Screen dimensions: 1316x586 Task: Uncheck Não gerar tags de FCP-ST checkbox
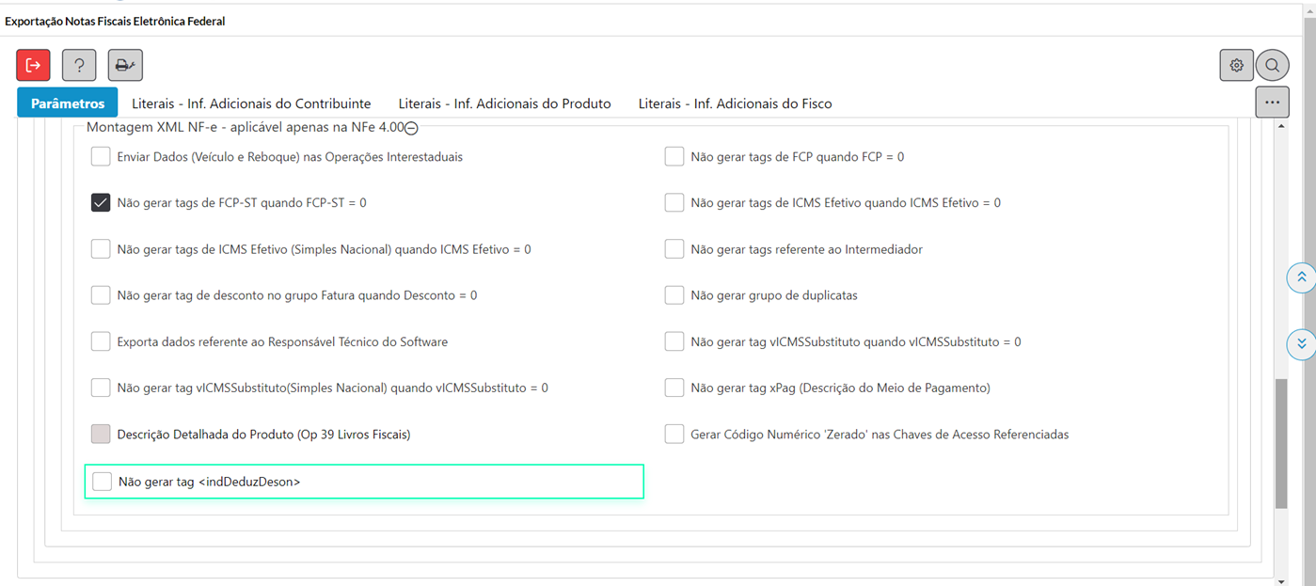[x=101, y=202]
